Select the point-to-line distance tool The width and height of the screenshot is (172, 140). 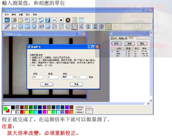click(x=68, y=26)
